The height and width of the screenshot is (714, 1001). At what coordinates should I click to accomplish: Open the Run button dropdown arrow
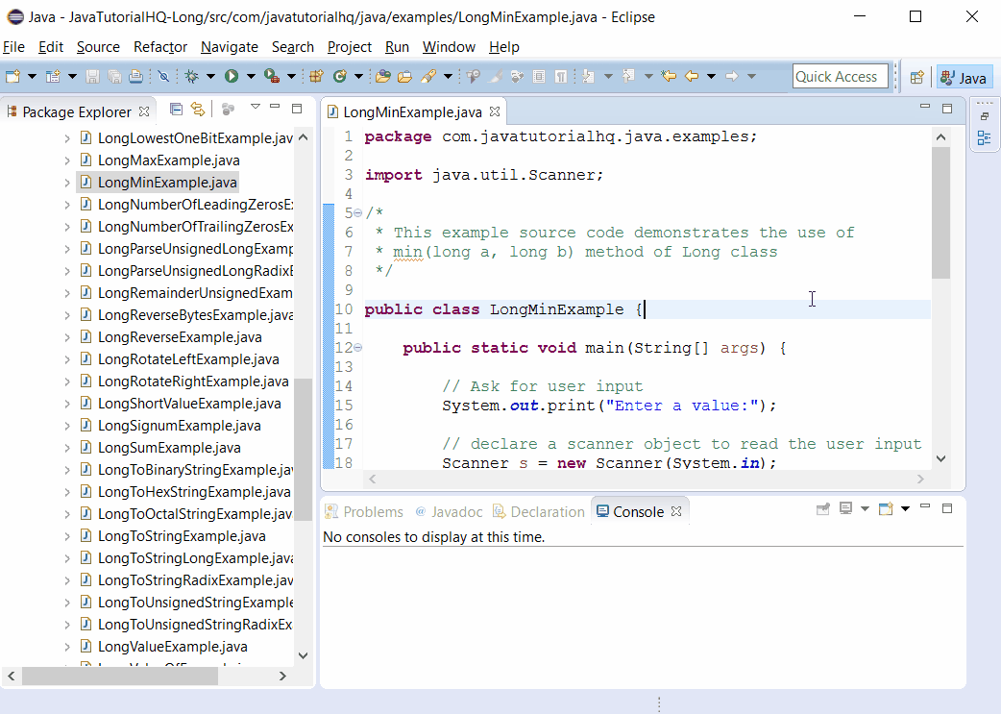click(x=252, y=74)
